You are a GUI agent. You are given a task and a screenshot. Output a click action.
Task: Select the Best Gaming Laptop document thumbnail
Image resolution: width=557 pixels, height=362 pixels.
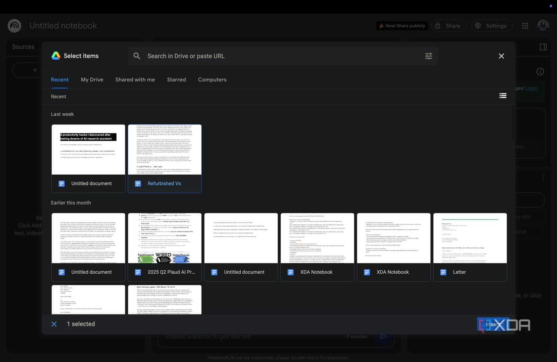pos(165,299)
